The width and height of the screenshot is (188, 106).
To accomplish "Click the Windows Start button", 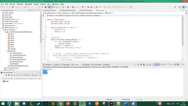I will [x=3, y=104].
